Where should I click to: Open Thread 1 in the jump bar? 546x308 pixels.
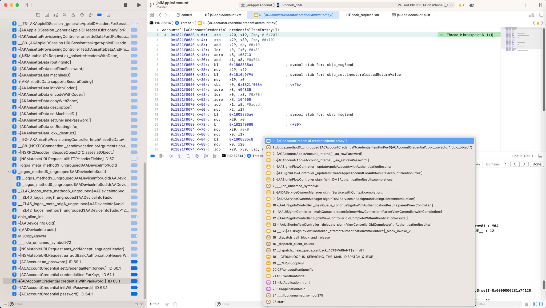[184, 23]
